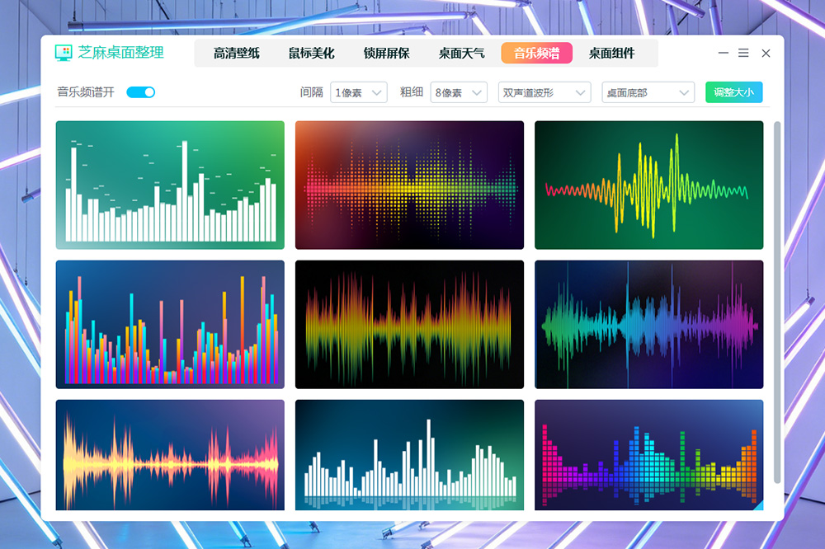
Task: Pick the green-to-purple waveform thumbnail
Action: pyautogui.click(x=648, y=325)
